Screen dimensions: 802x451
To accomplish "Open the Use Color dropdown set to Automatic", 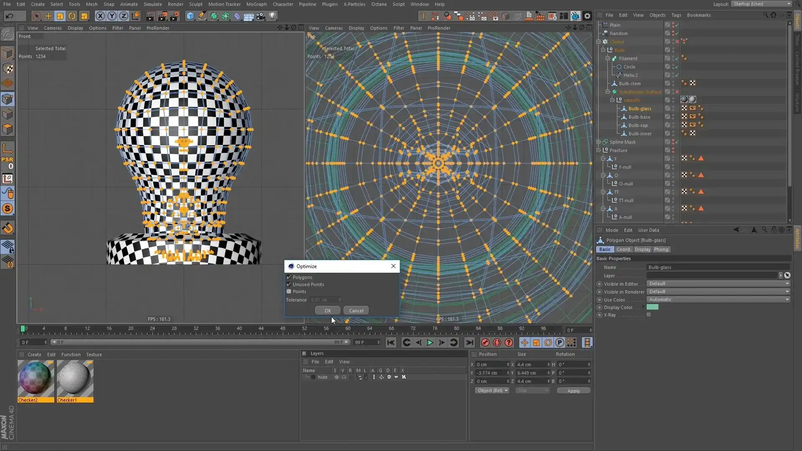I will 719,299.
